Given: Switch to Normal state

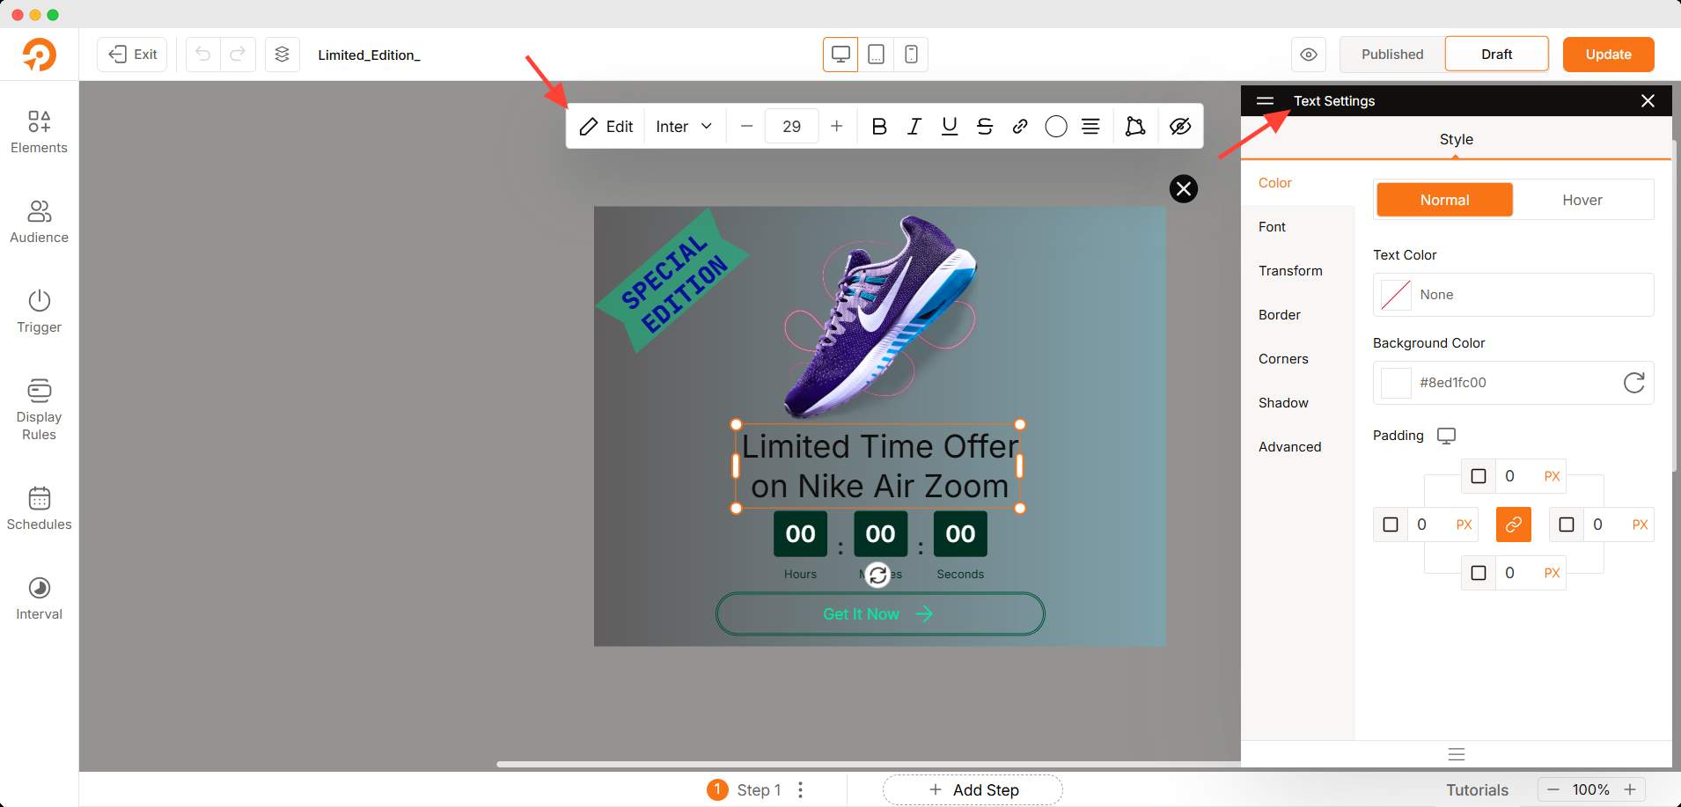Looking at the screenshot, I should [1444, 200].
